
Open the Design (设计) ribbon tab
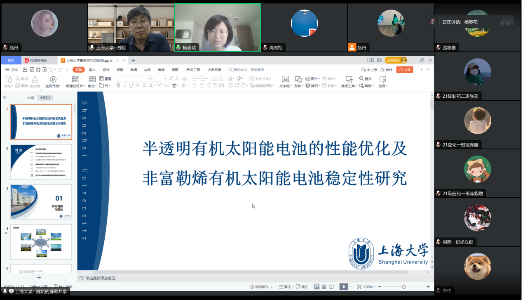click(x=106, y=70)
